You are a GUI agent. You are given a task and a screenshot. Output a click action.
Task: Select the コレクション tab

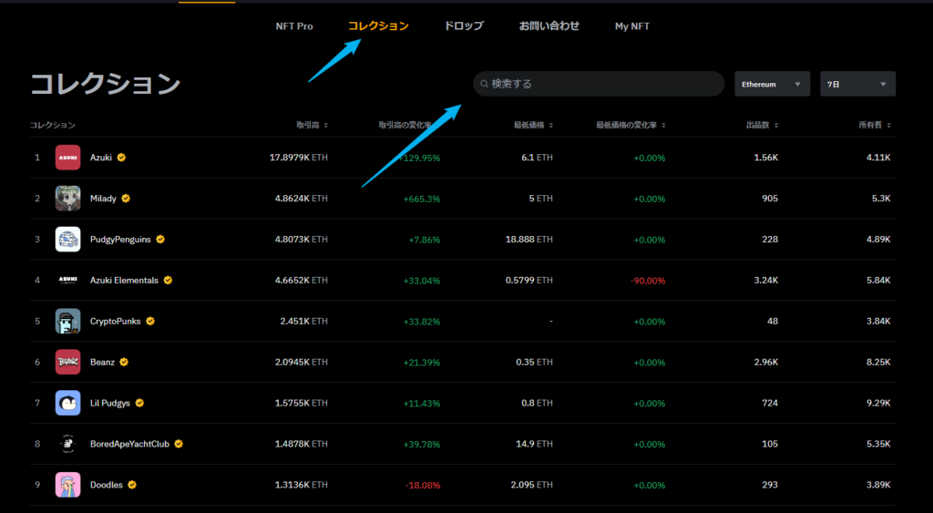pos(378,26)
